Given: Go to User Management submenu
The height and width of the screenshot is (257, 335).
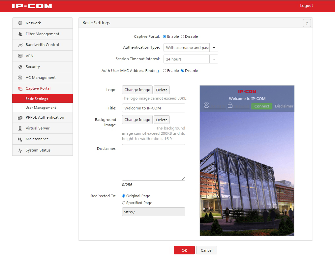Looking at the screenshot, I should pos(43,107).
